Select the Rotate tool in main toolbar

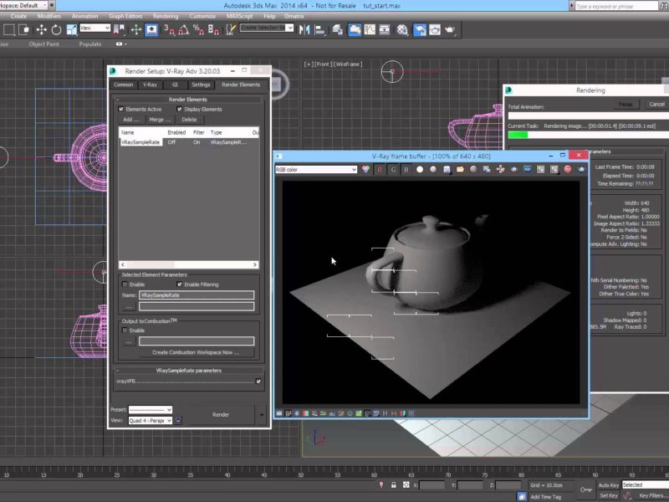(55, 29)
